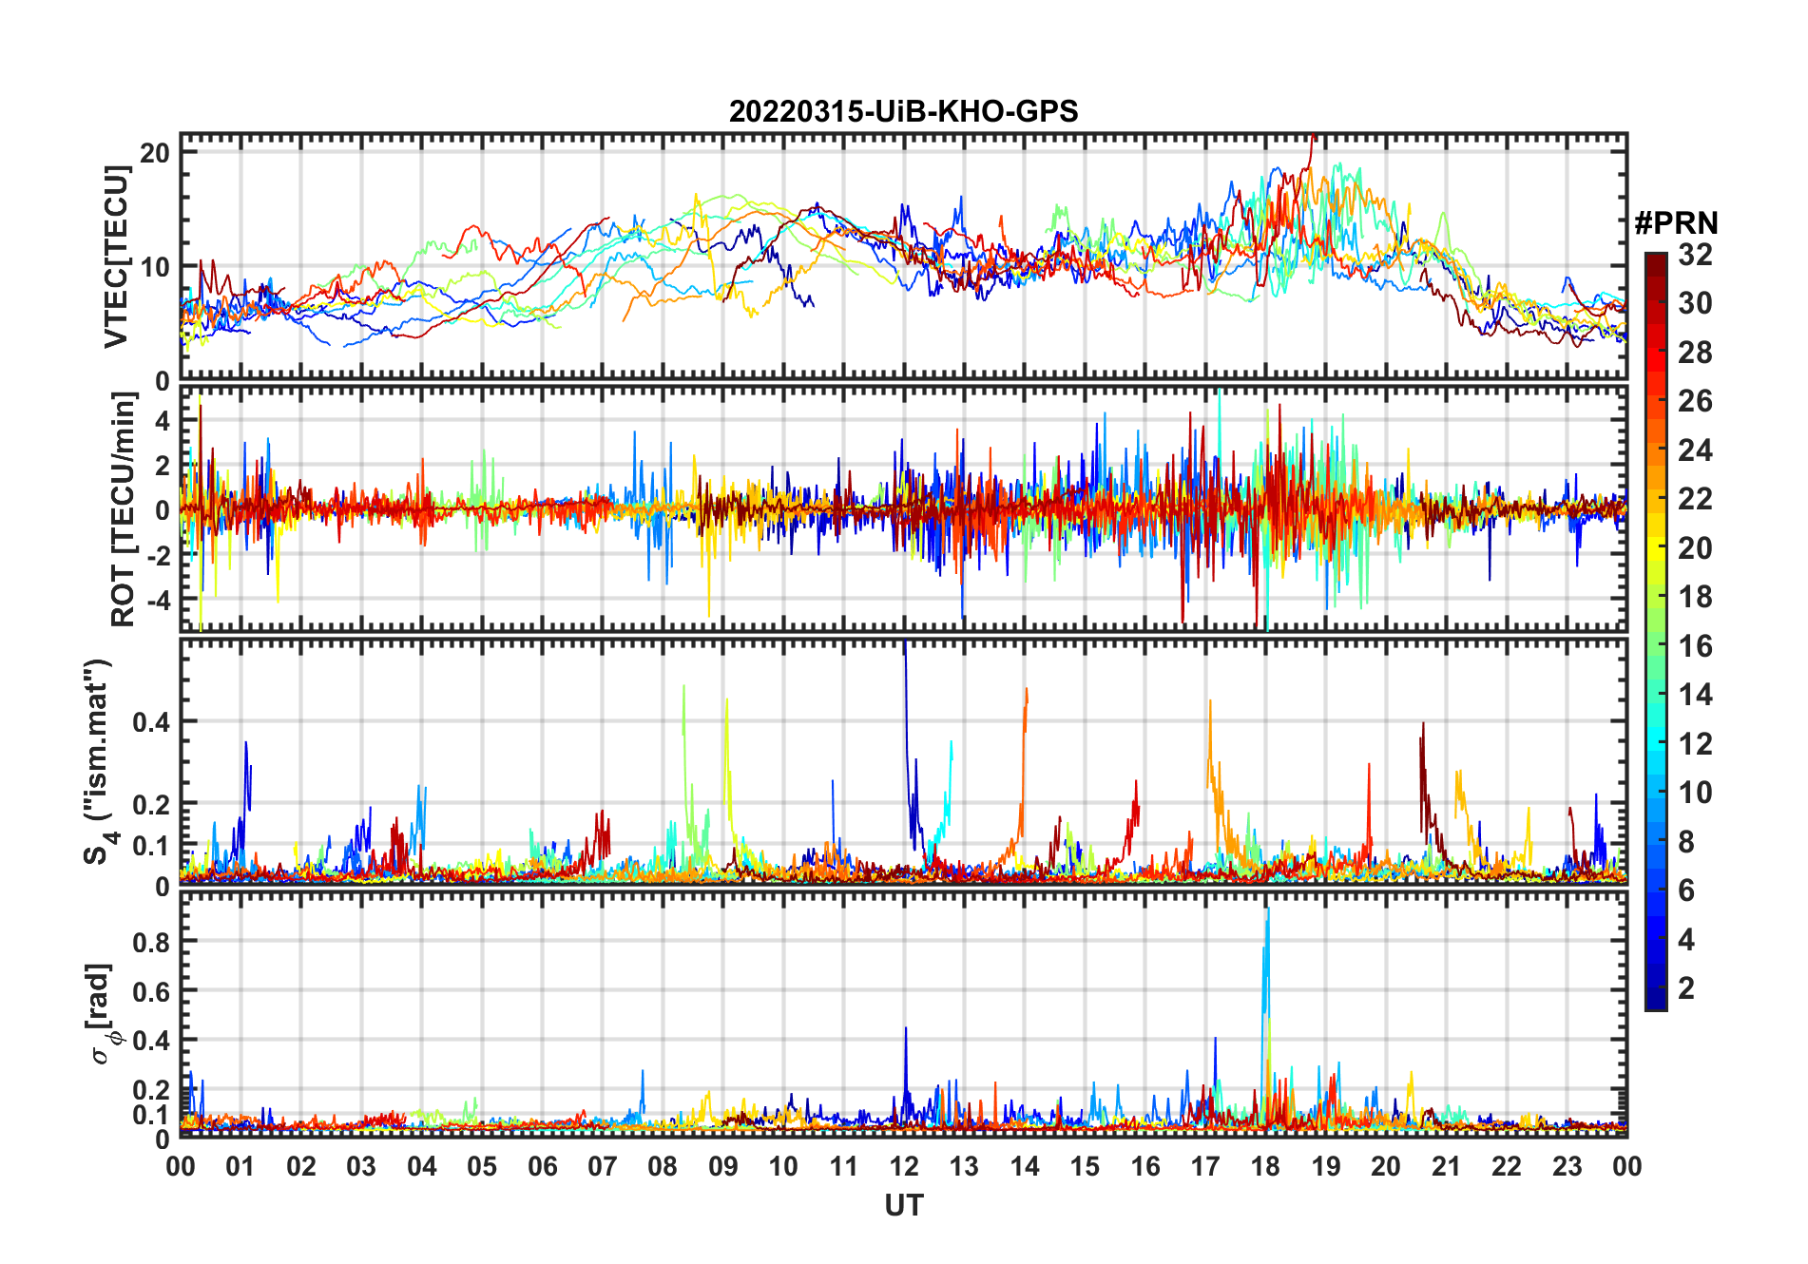This screenshot has width=1808, height=1264.
Task: Select tick label 10 on VTEC axis
Action: 155,267
